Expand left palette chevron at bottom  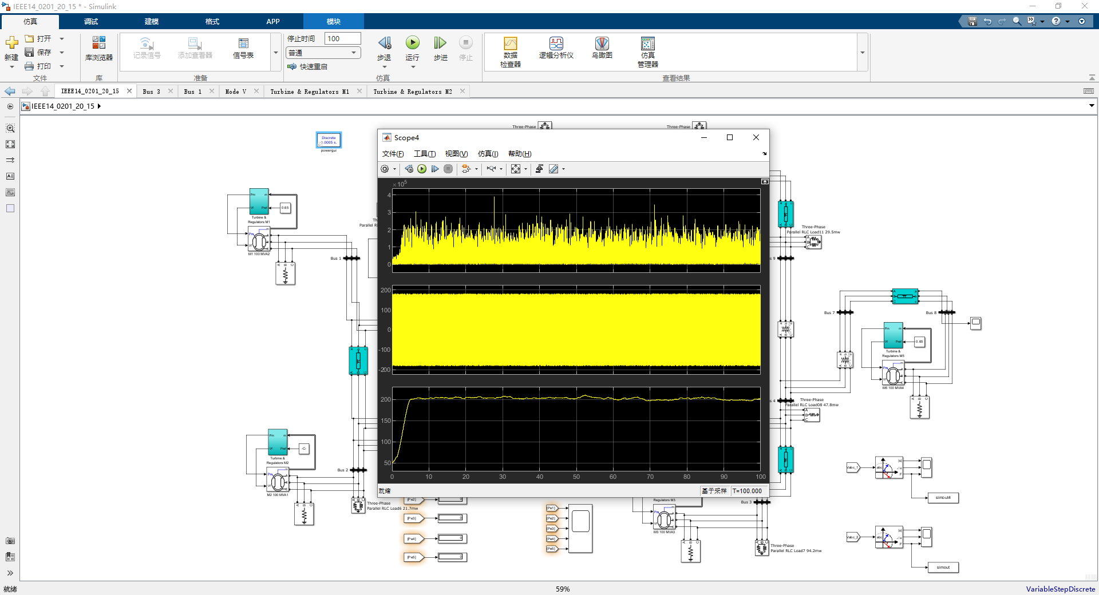click(10, 573)
